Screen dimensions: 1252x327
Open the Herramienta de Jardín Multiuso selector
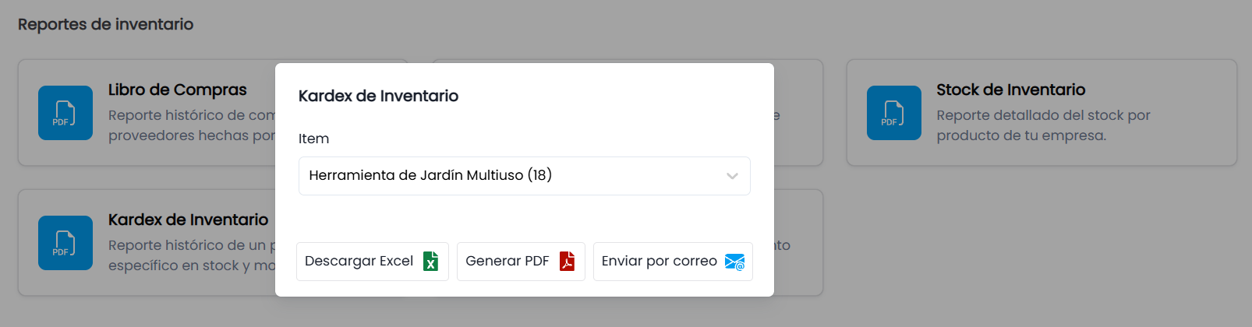[x=525, y=176]
